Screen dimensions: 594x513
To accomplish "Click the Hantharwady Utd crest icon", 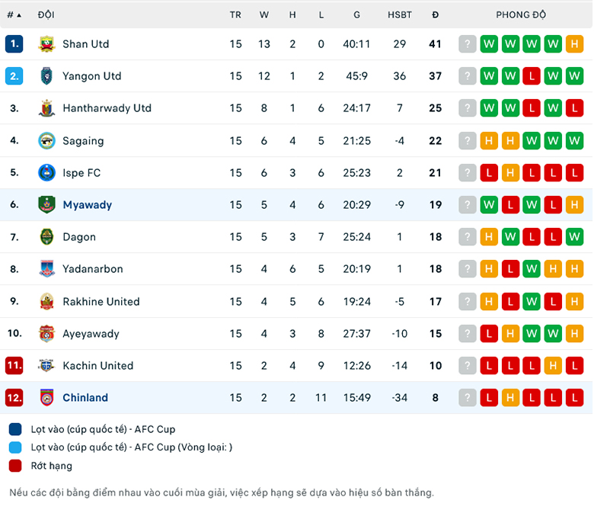I will 46,108.
